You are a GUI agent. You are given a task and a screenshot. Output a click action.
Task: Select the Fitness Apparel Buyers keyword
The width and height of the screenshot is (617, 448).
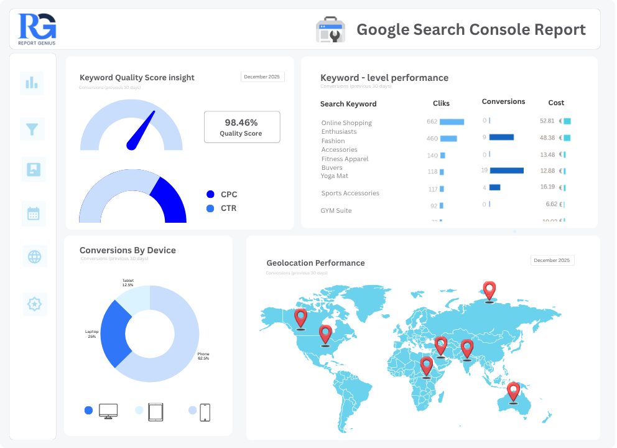[x=345, y=164]
